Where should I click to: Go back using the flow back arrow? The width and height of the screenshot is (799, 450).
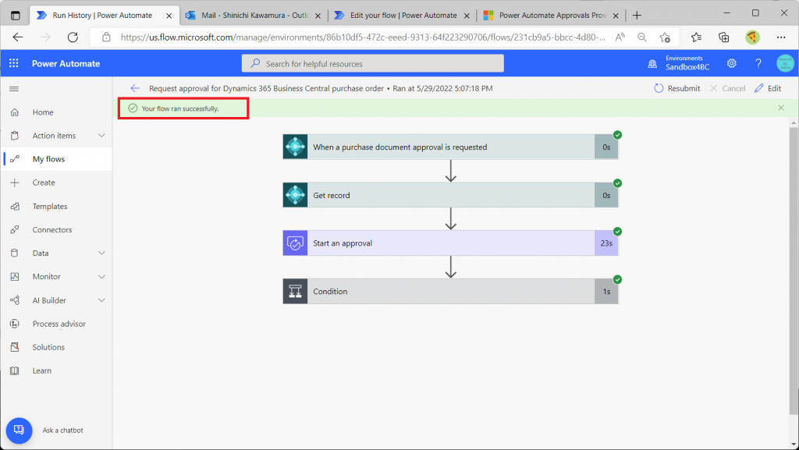click(135, 88)
